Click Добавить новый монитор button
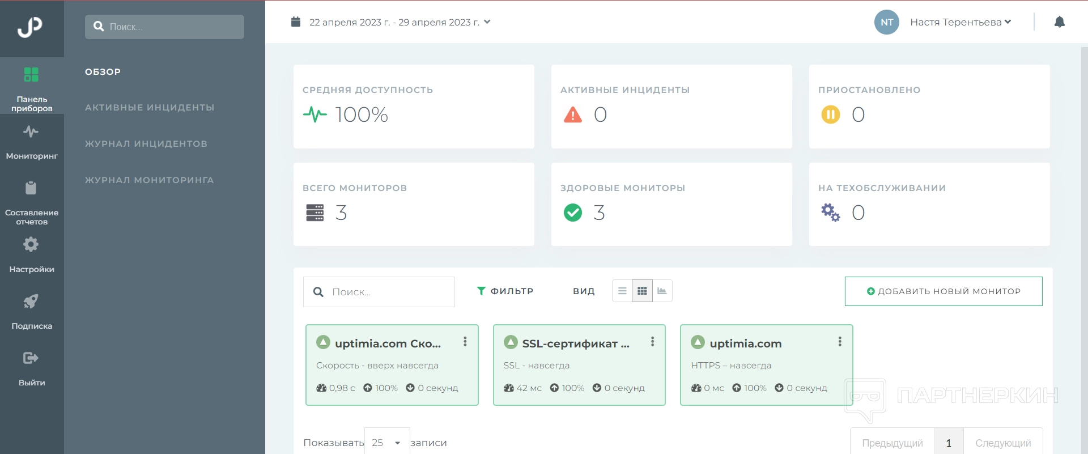This screenshot has height=454, width=1088. pyautogui.click(x=943, y=291)
